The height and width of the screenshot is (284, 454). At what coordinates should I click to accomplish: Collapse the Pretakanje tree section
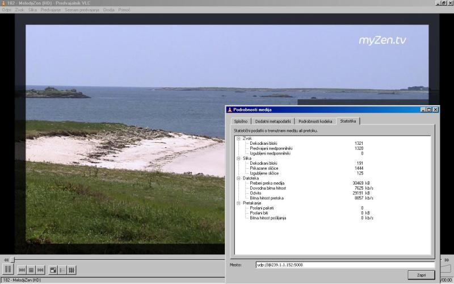pyautogui.click(x=238, y=203)
